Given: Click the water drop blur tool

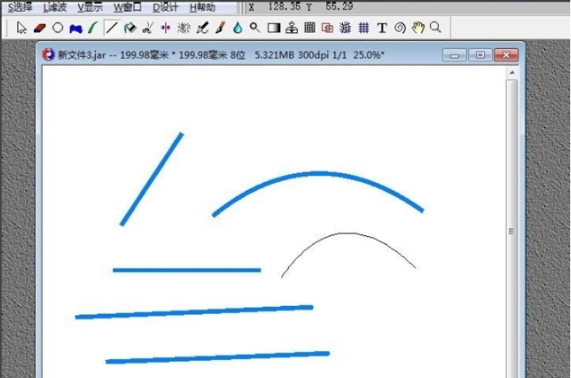Looking at the screenshot, I should 238,28.
